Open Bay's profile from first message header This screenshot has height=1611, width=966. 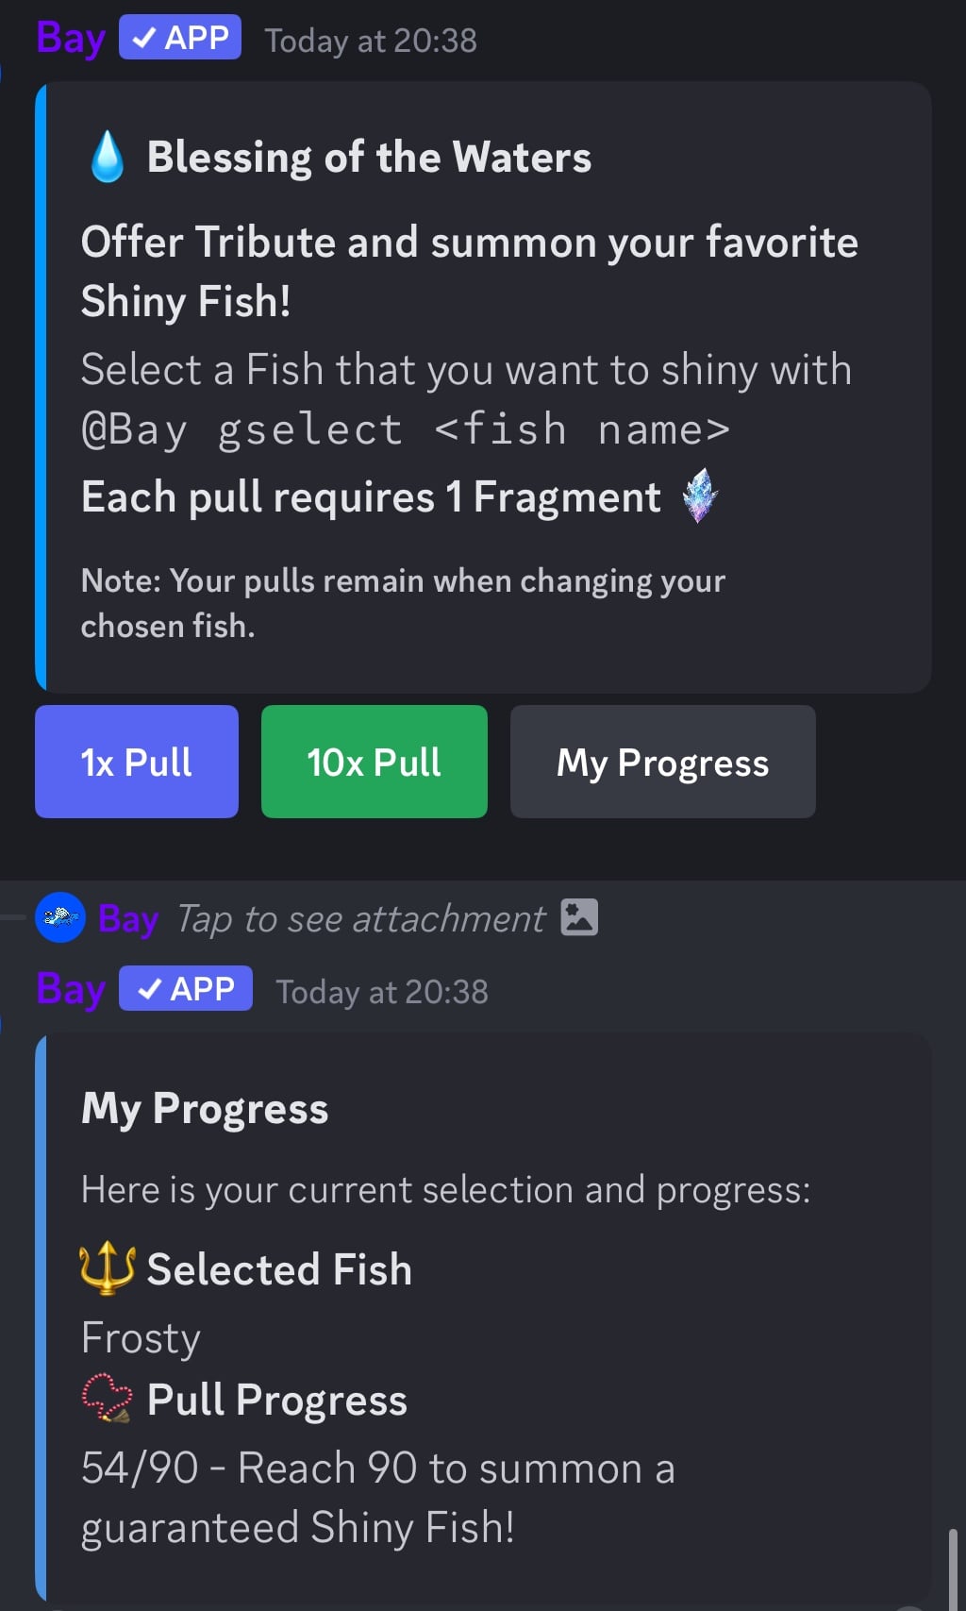click(x=70, y=39)
